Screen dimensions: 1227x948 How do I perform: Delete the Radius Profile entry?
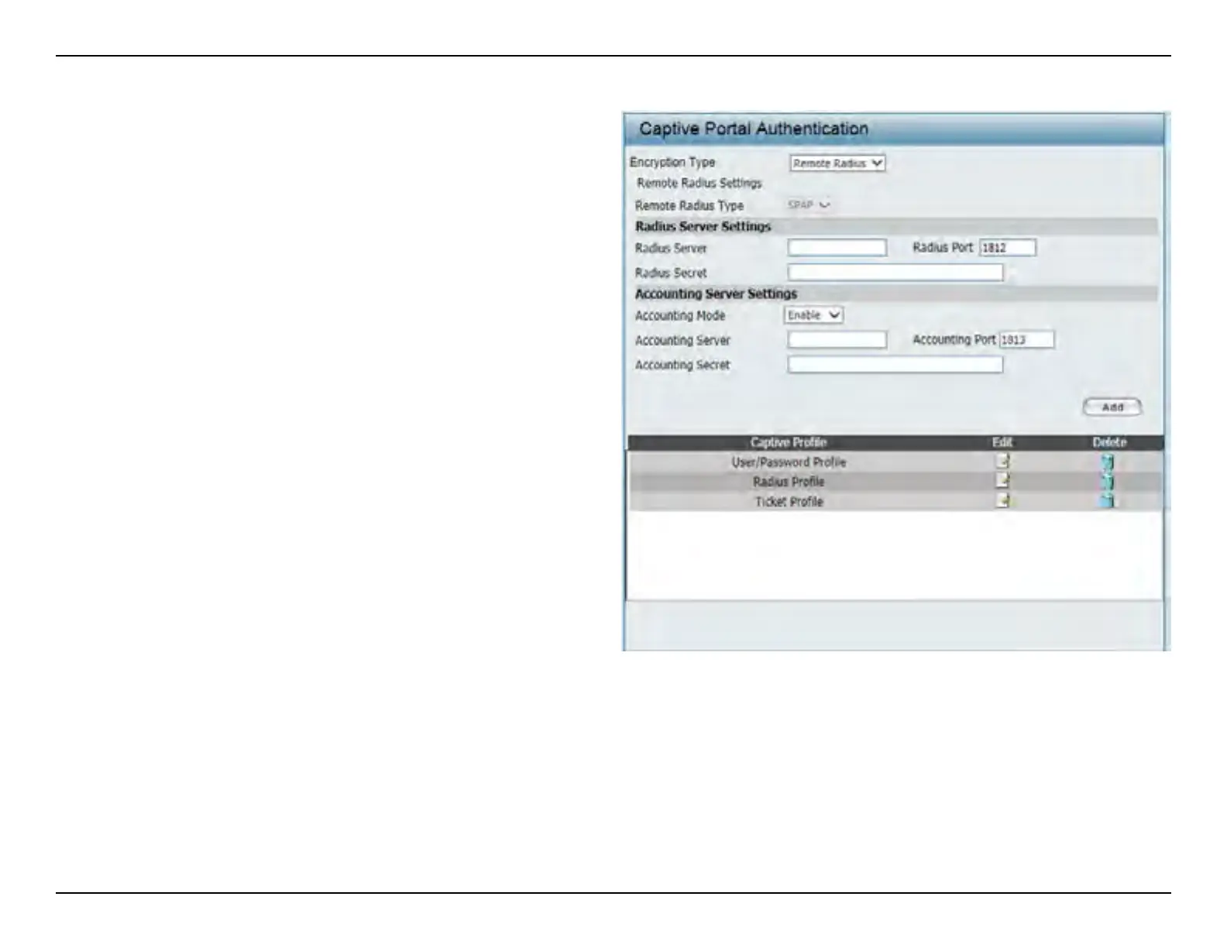(1108, 481)
